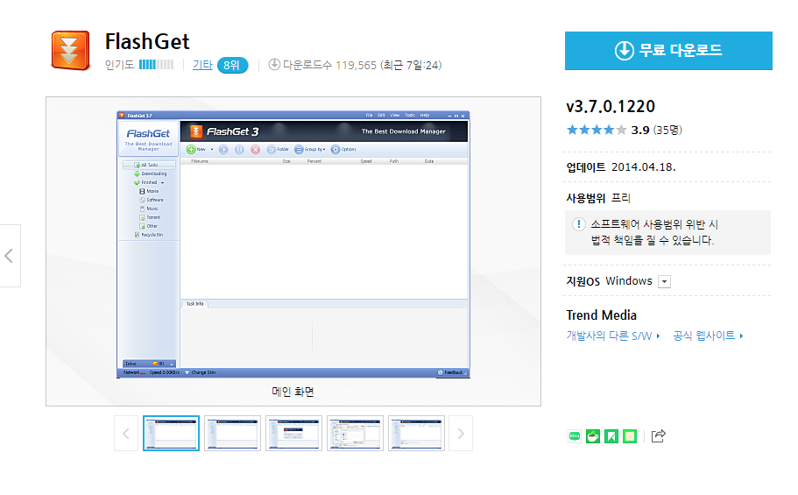Select the third screenshot thumbnail
This screenshot has height=495, width=798.
(293, 434)
